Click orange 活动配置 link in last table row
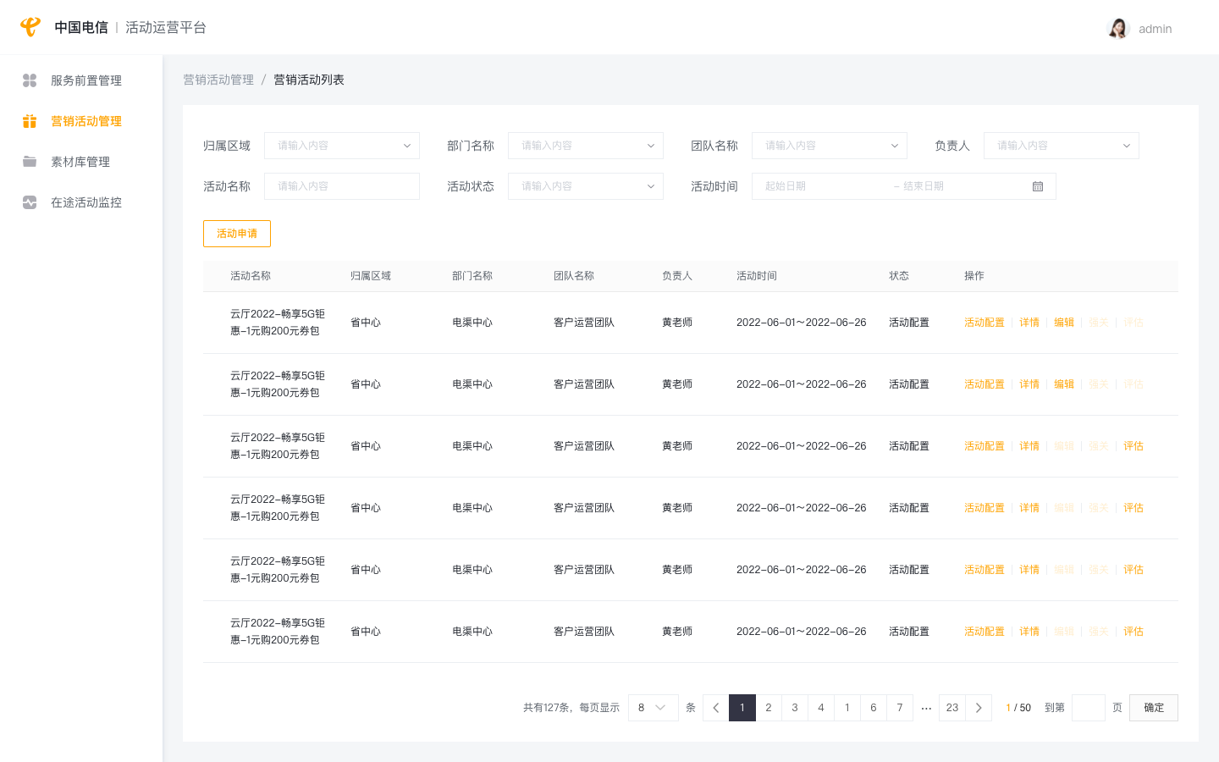 pos(985,632)
